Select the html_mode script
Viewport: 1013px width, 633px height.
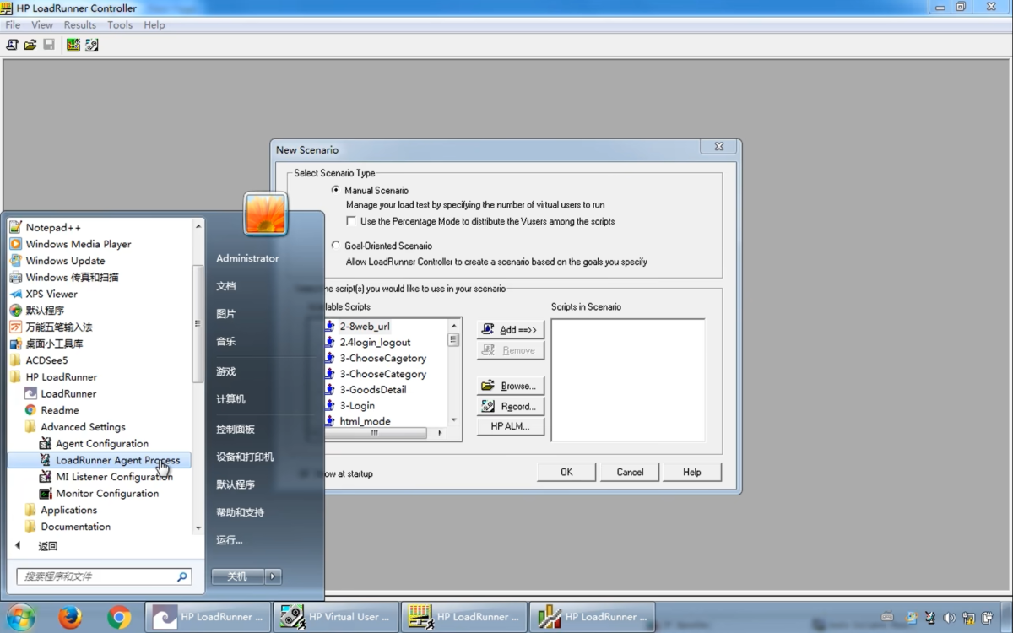click(x=365, y=421)
